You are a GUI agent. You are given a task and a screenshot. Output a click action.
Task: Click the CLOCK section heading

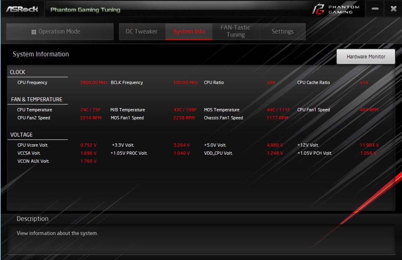[17, 72]
